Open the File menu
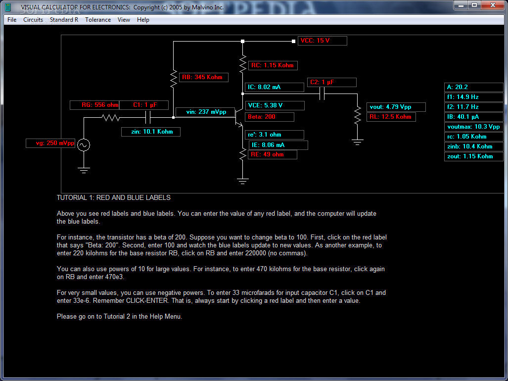Image resolution: width=508 pixels, height=381 pixels. pos(12,20)
